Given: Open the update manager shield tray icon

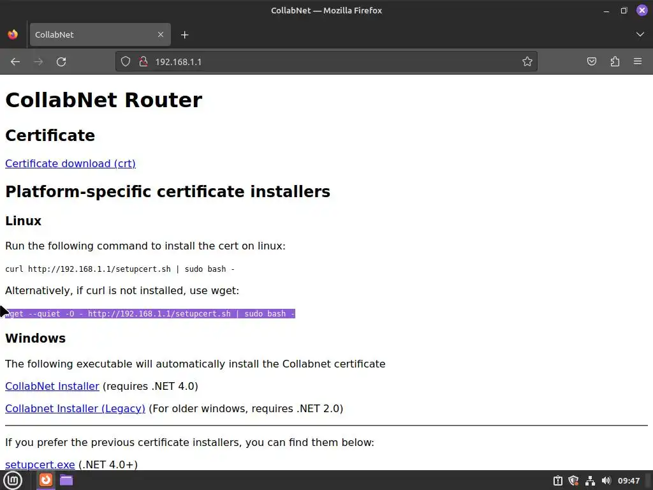Looking at the screenshot, I should tap(574, 481).
